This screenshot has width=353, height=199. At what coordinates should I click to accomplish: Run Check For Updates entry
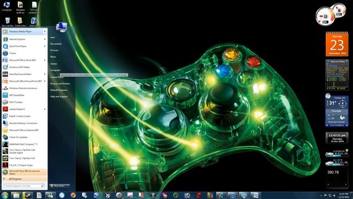[24, 138]
